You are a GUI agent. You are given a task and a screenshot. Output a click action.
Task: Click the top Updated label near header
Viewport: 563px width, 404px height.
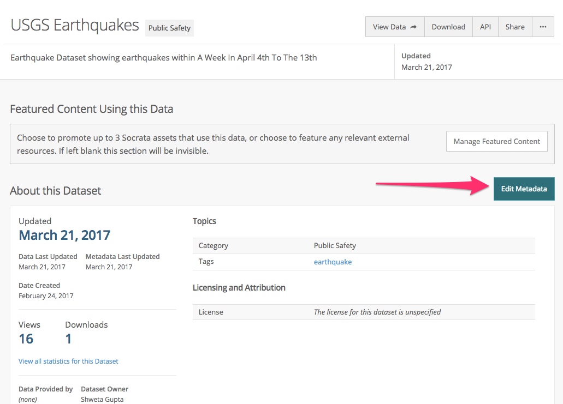[x=416, y=56]
